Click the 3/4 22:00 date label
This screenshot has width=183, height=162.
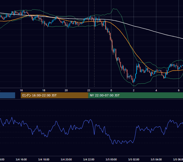pyautogui.click(x=89, y=159)
